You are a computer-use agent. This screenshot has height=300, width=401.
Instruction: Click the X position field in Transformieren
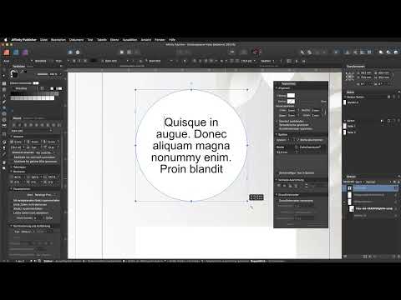[365, 72]
